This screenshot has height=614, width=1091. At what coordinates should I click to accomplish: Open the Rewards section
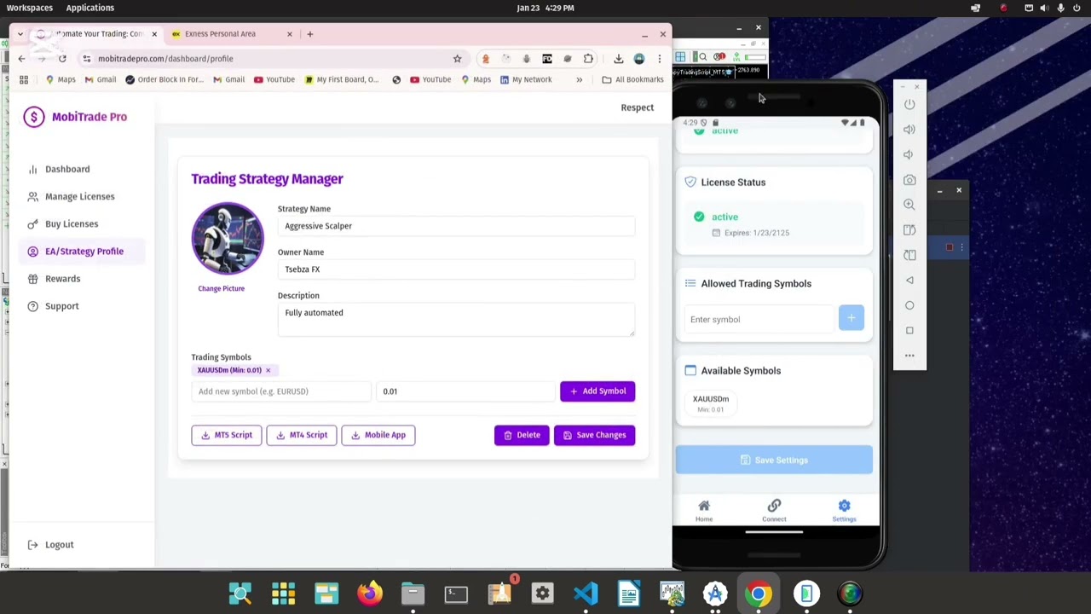(62, 278)
